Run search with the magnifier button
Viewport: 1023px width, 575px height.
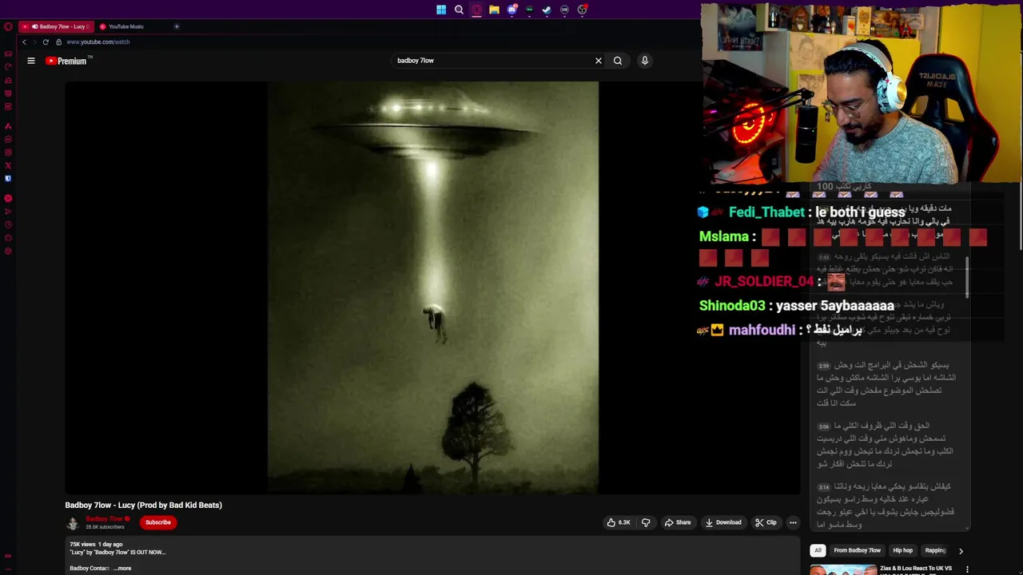618,61
